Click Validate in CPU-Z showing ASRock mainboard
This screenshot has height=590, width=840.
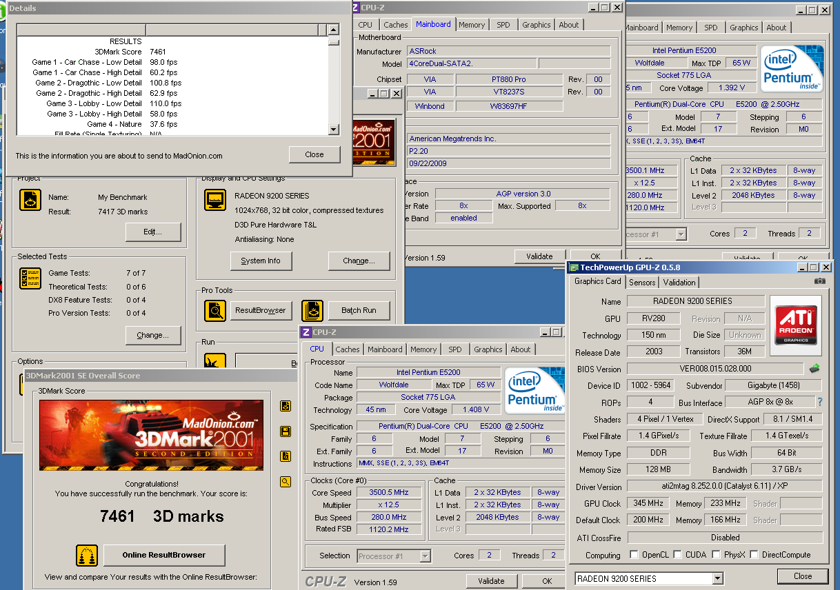pos(539,256)
